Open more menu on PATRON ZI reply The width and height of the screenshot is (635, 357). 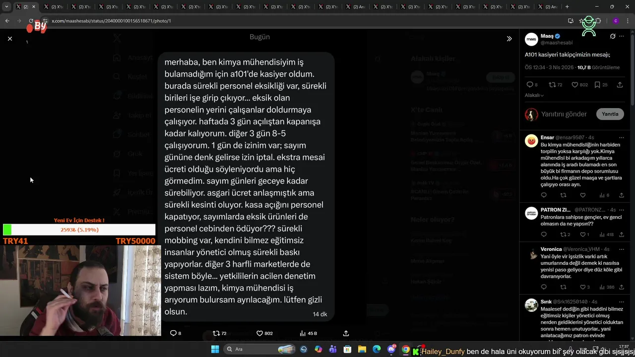621,210
